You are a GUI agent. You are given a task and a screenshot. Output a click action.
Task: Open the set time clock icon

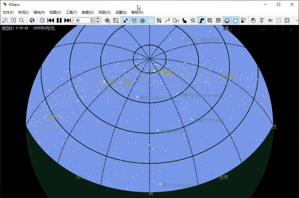click(42, 20)
